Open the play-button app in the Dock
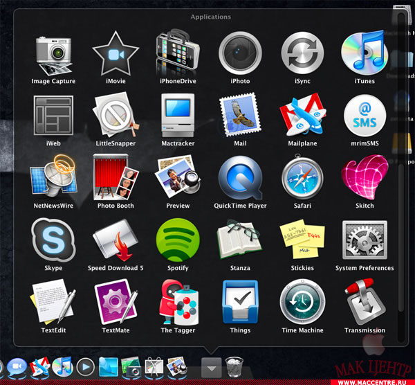 pos(86,367)
